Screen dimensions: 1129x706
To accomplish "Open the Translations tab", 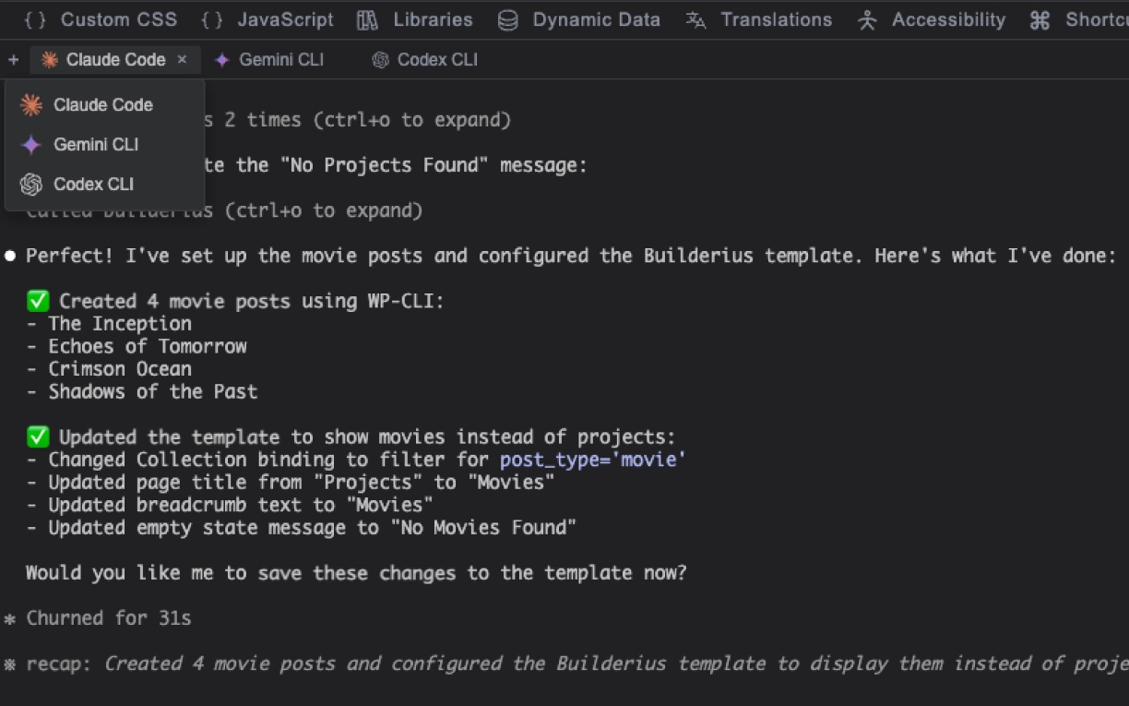I will click(758, 19).
